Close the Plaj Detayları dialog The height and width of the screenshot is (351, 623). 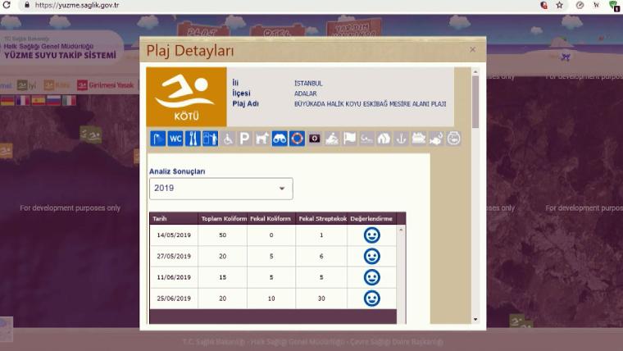click(472, 50)
